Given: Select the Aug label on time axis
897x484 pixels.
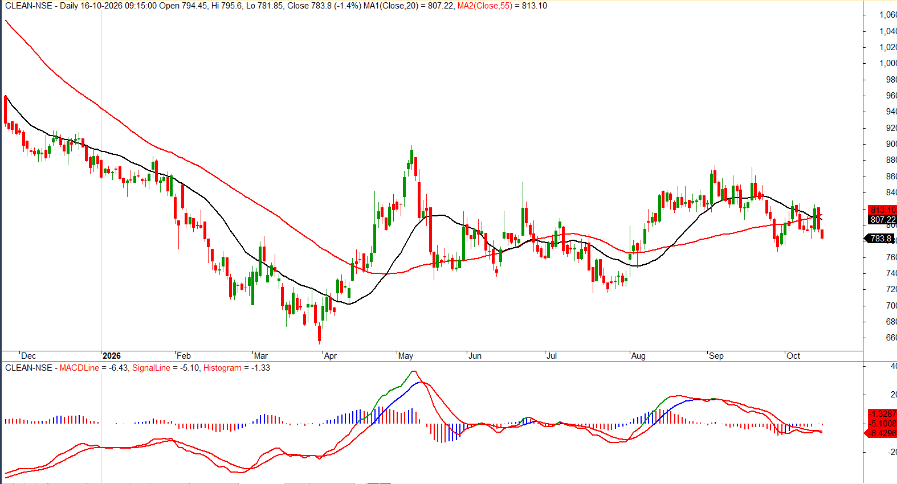Looking at the screenshot, I should click(x=638, y=356).
